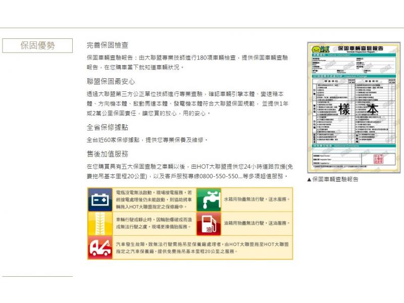The height and width of the screenshot is (303, 404).
Task: Click the ▲保固車輛查驗報告 caption below the image
Action: [x=332, y=179]
